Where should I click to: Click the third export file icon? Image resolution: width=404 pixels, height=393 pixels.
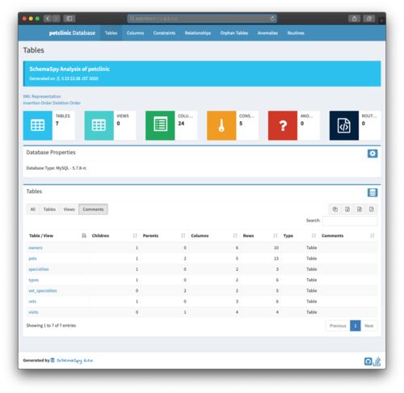[x=360, y=209]
